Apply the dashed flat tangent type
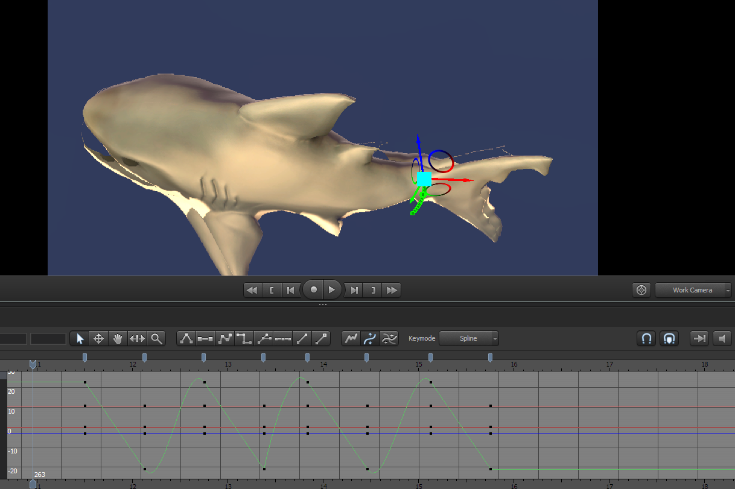735x489 pixels. coord(283,338)
